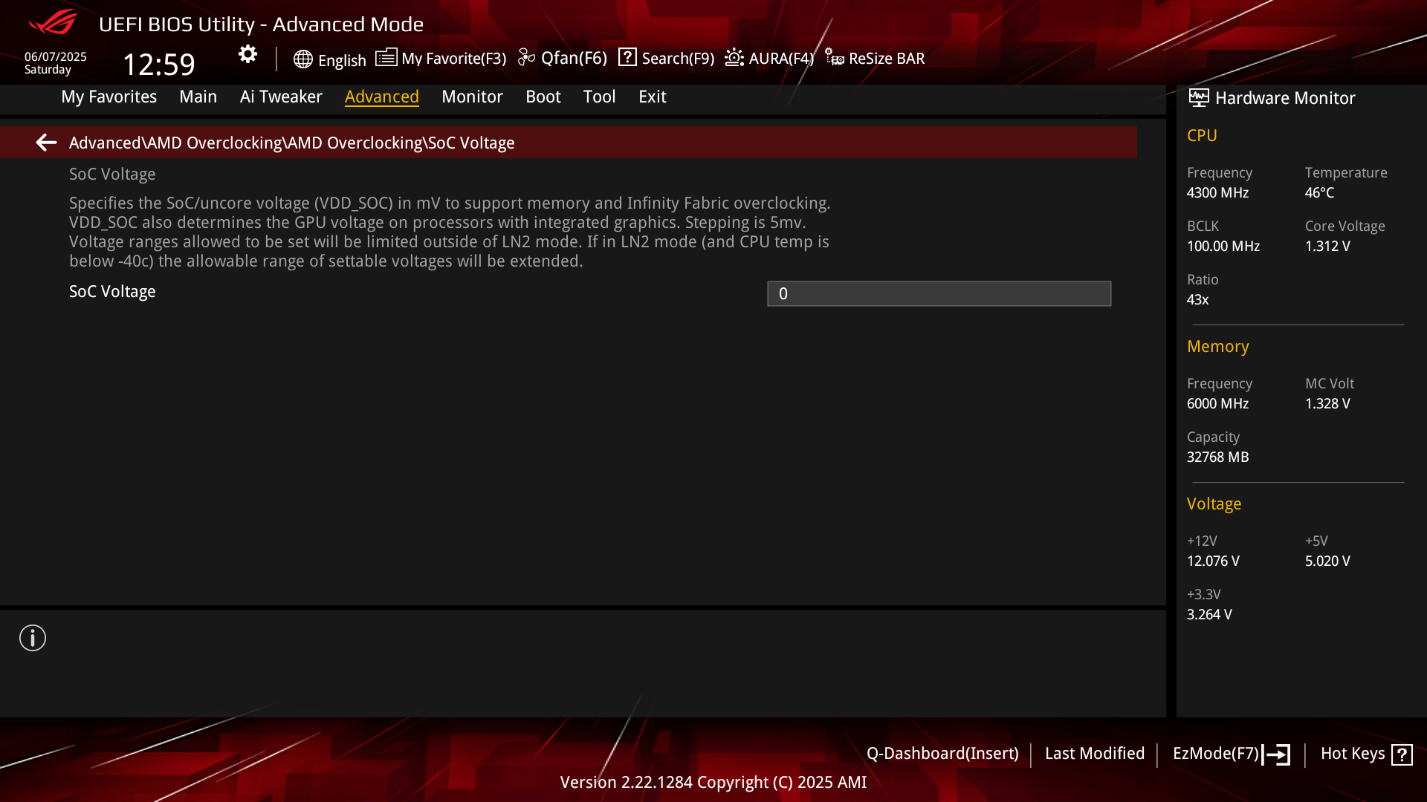
Task: Click the globe language icon
Action: (302, 59)
